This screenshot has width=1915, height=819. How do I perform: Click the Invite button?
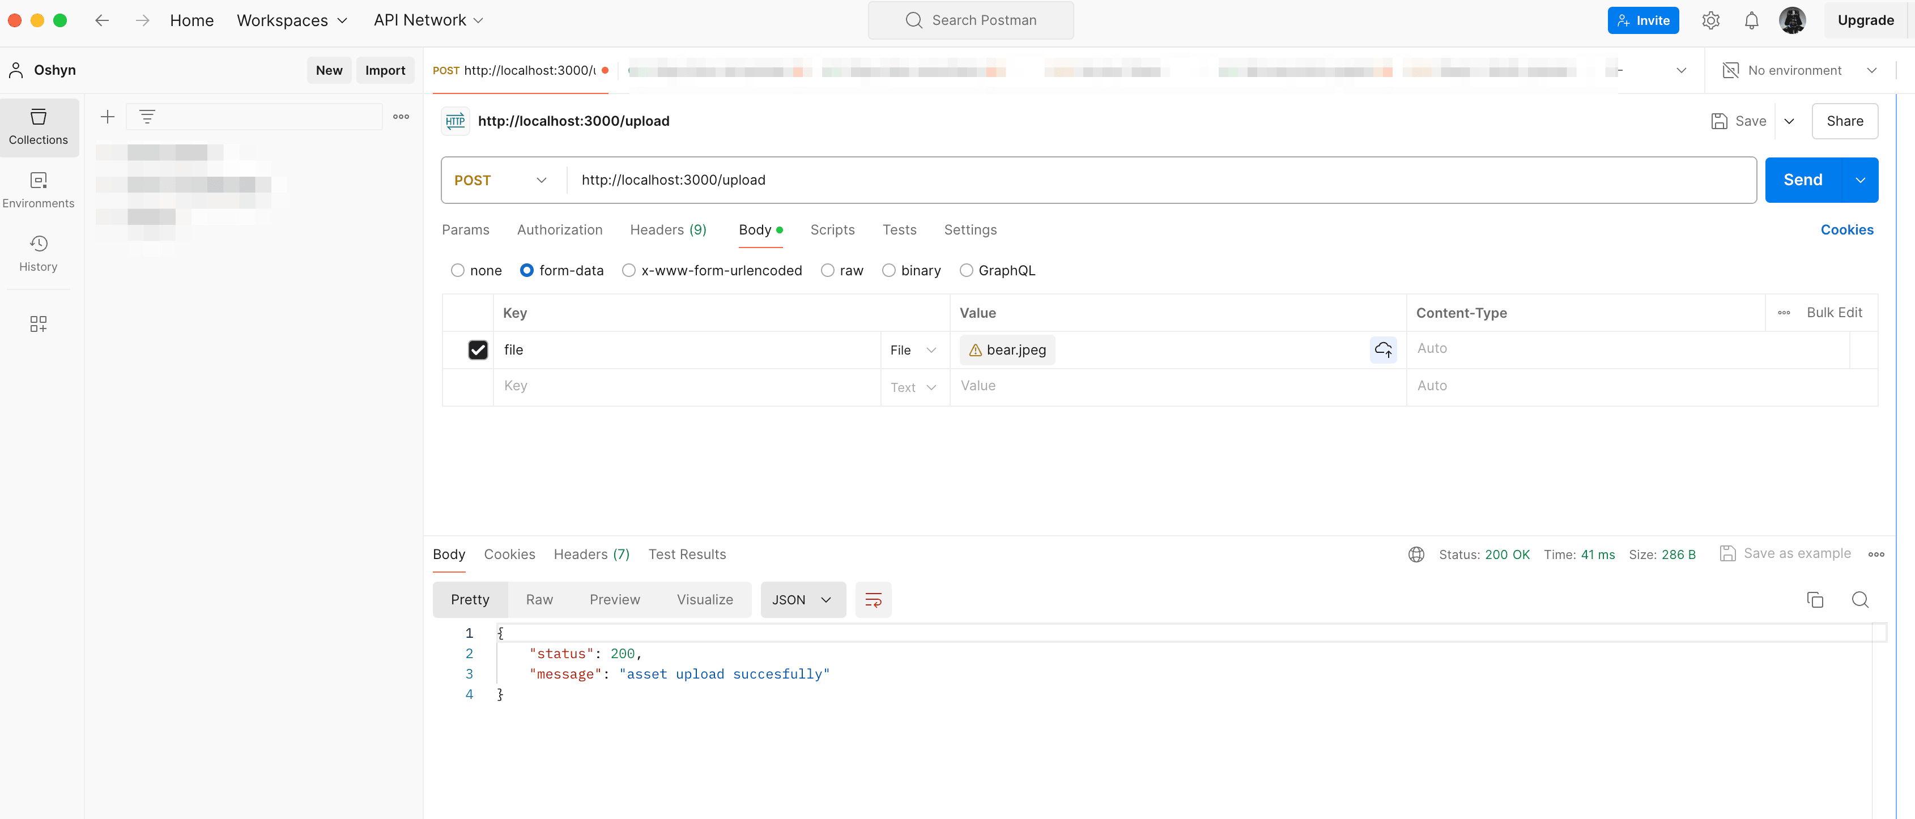1643,20
